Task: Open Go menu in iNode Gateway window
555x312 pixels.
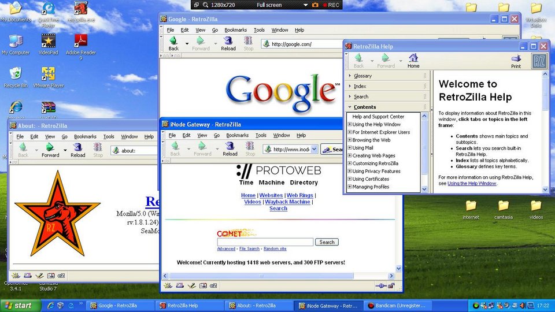Action: (x=217, y=135)
